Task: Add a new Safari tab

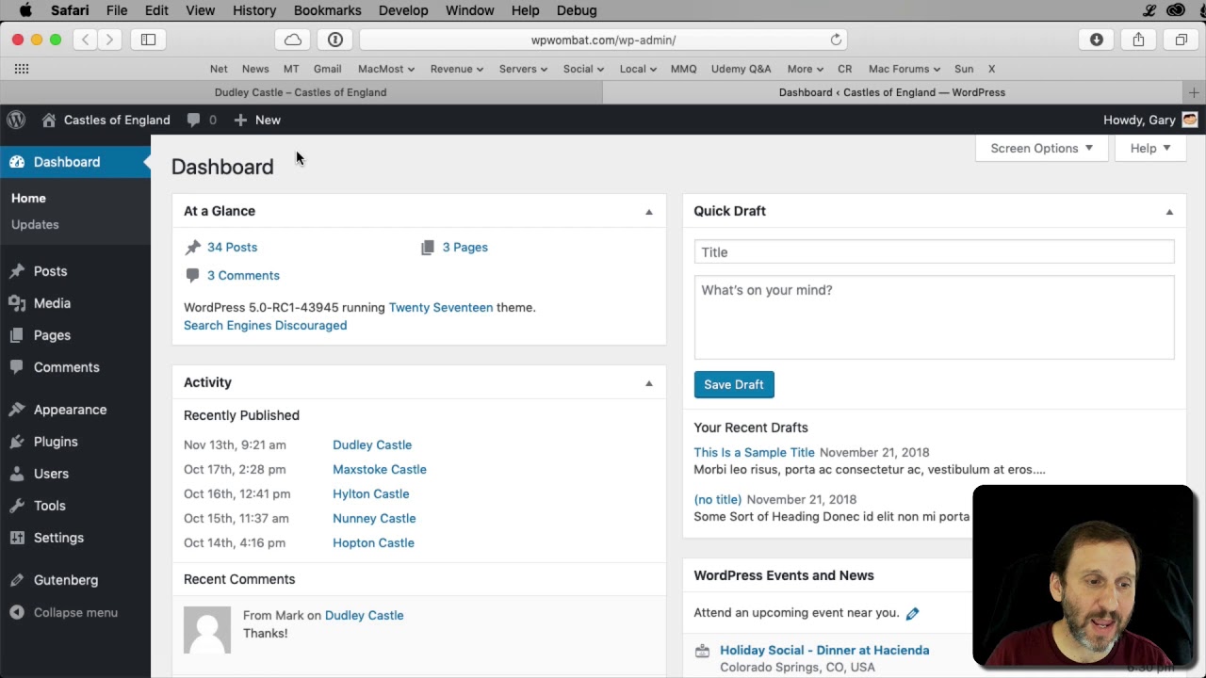Action: click(1194, 92)
